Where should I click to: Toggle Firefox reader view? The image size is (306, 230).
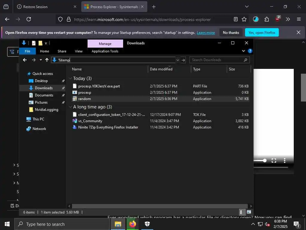(236, 19)
